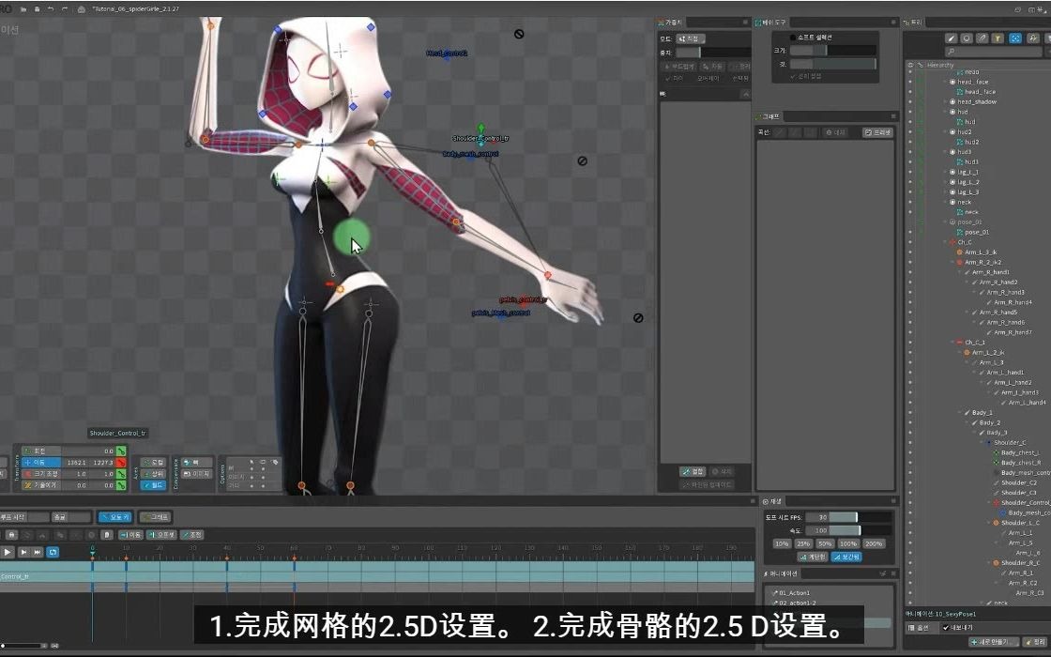The height and width of the screenshot is (657, 1051).
Task: Toggle the Soft Selection option
Action: [x=810, y=38]
